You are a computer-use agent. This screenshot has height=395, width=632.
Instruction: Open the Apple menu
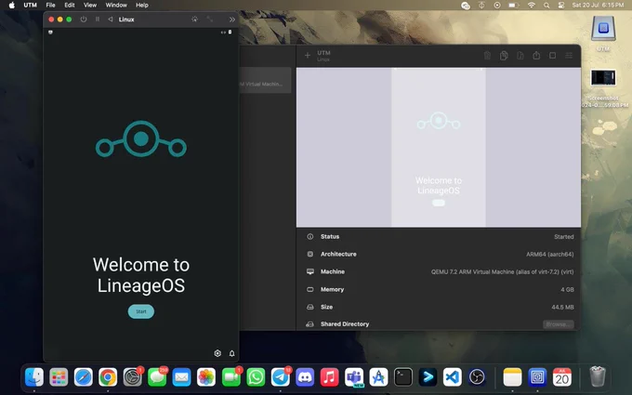point(12,6)
